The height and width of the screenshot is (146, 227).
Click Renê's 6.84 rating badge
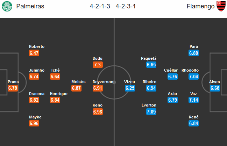(x=193, y=123)
